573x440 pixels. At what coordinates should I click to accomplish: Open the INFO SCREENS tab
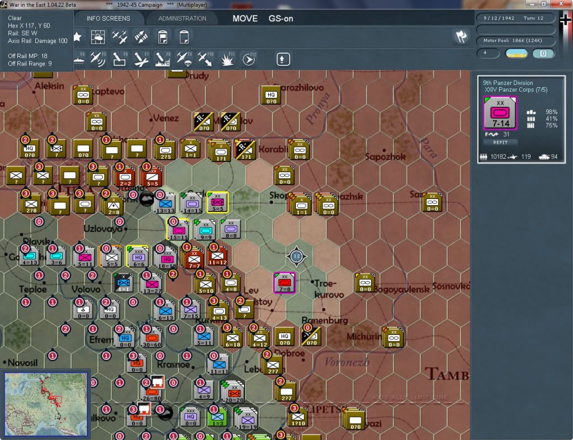pos(108,18)
